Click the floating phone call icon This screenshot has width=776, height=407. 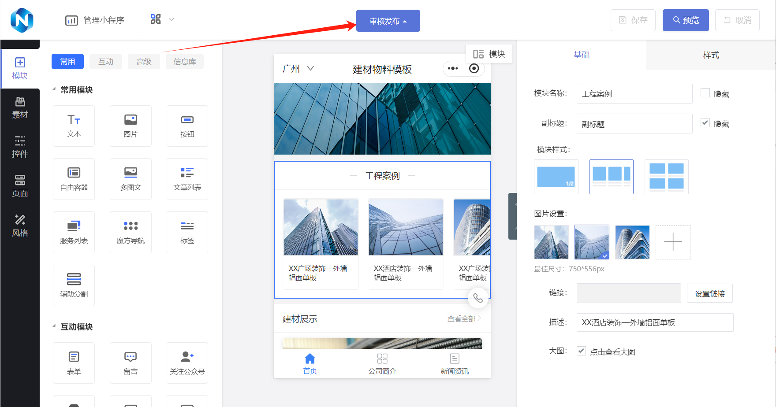coord(478,298)
